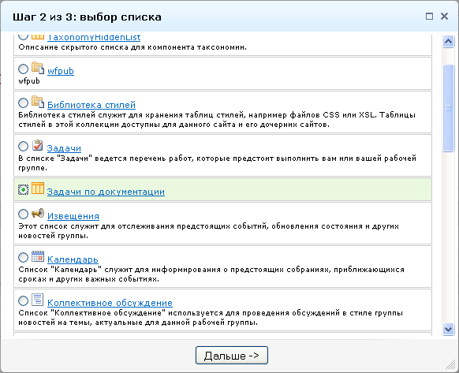Click the Дальше -> button
Image resolution: width=459 pixels, height=373 pixels.
[232, 356]
